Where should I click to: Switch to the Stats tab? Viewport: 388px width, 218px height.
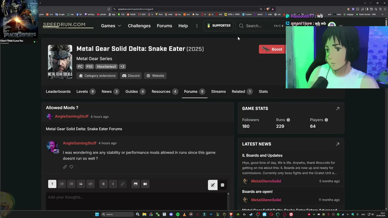click(263, 91)
